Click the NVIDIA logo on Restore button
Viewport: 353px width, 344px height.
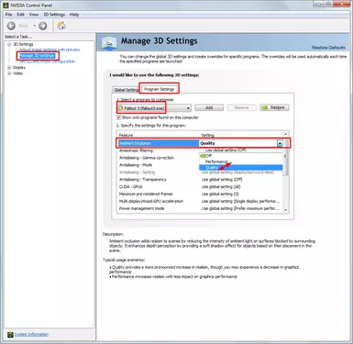click(x=265, y=107)
